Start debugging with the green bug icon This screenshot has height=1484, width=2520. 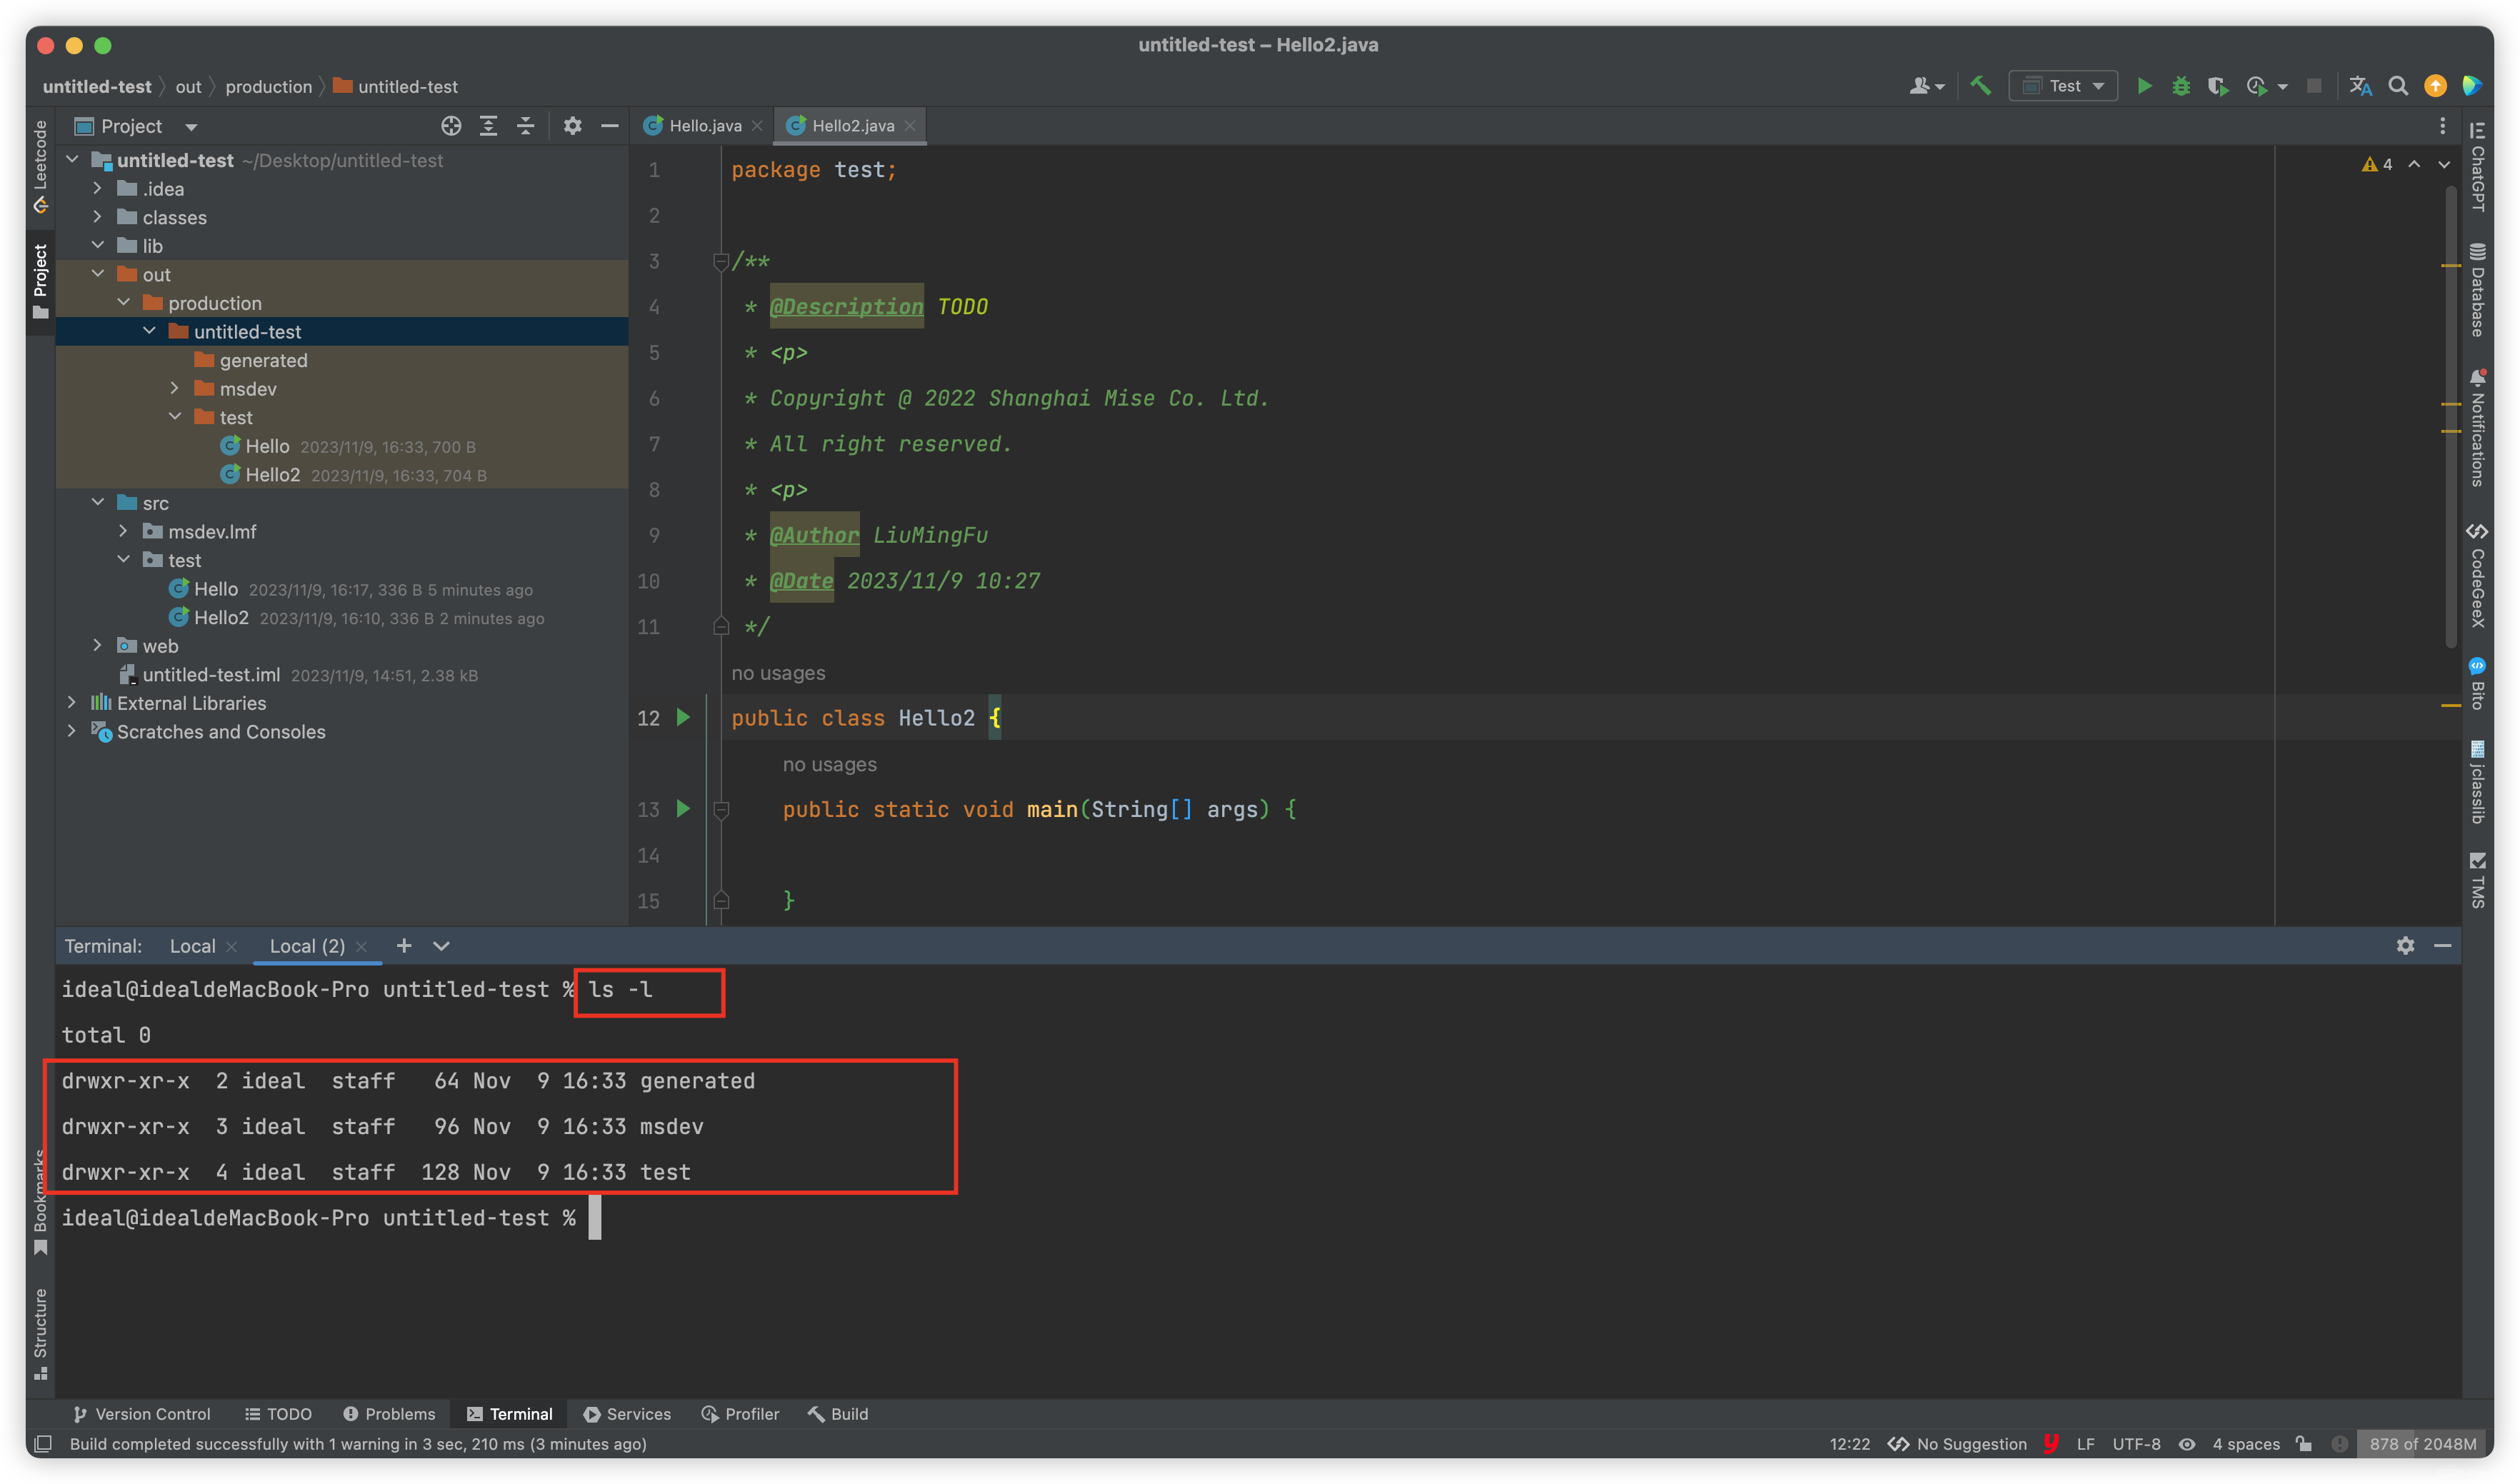pyautogui.click(x=2181, y=86)
